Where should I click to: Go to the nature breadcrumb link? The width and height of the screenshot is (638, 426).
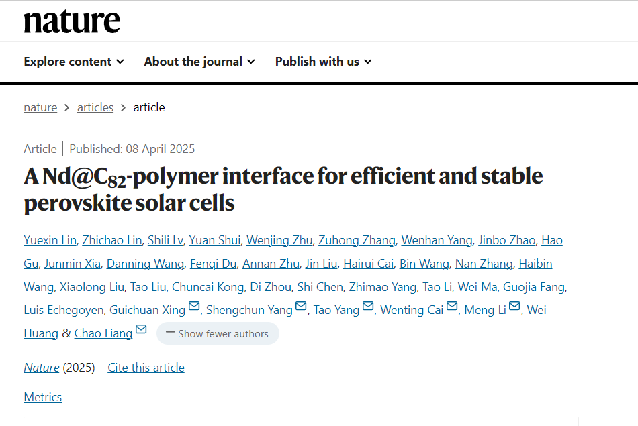tap(40, 107)
